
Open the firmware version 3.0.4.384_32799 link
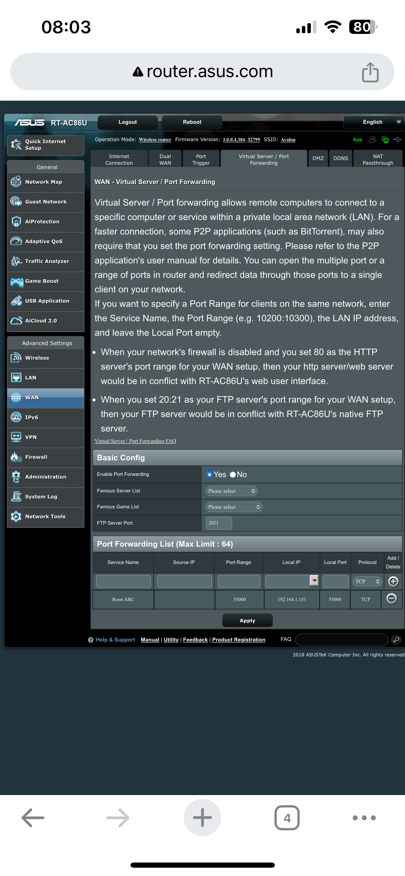(241, 140)
